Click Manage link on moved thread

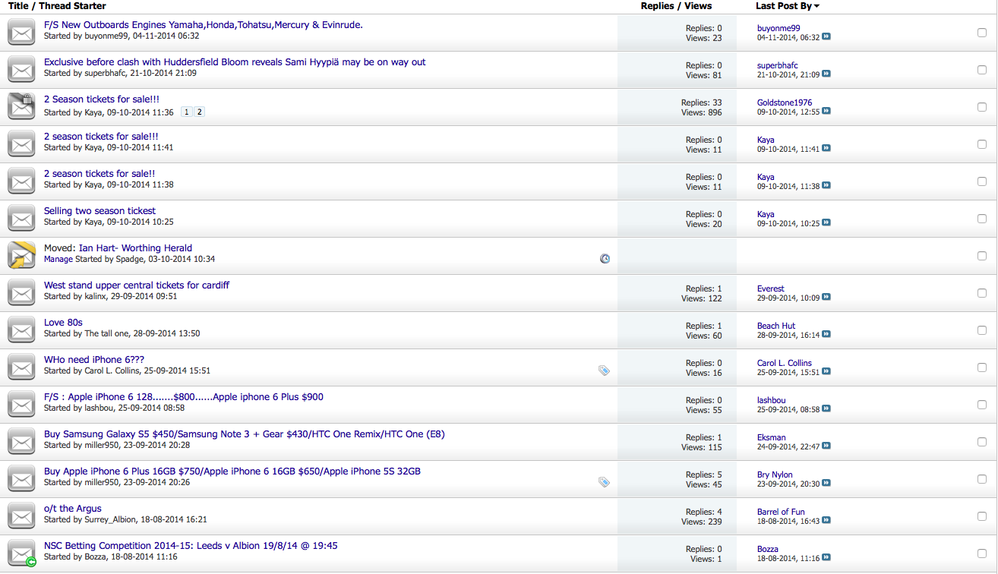(x=58, y=259)
